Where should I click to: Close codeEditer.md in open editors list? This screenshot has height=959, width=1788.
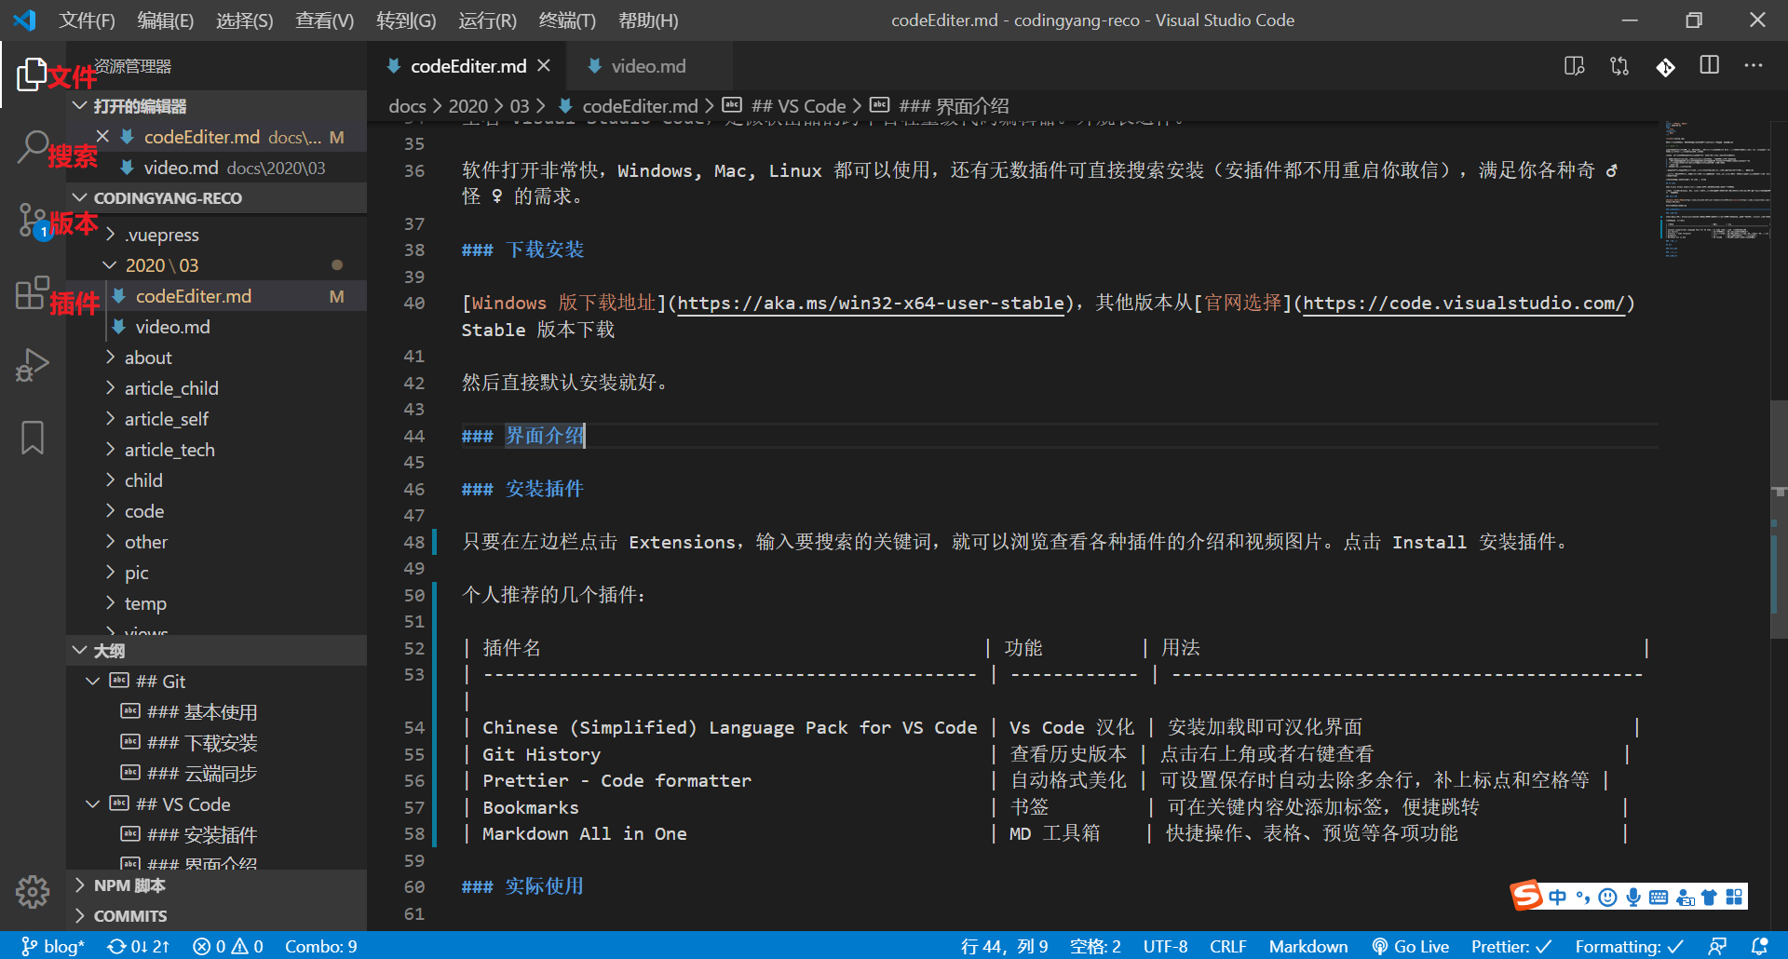coord(102,137)
